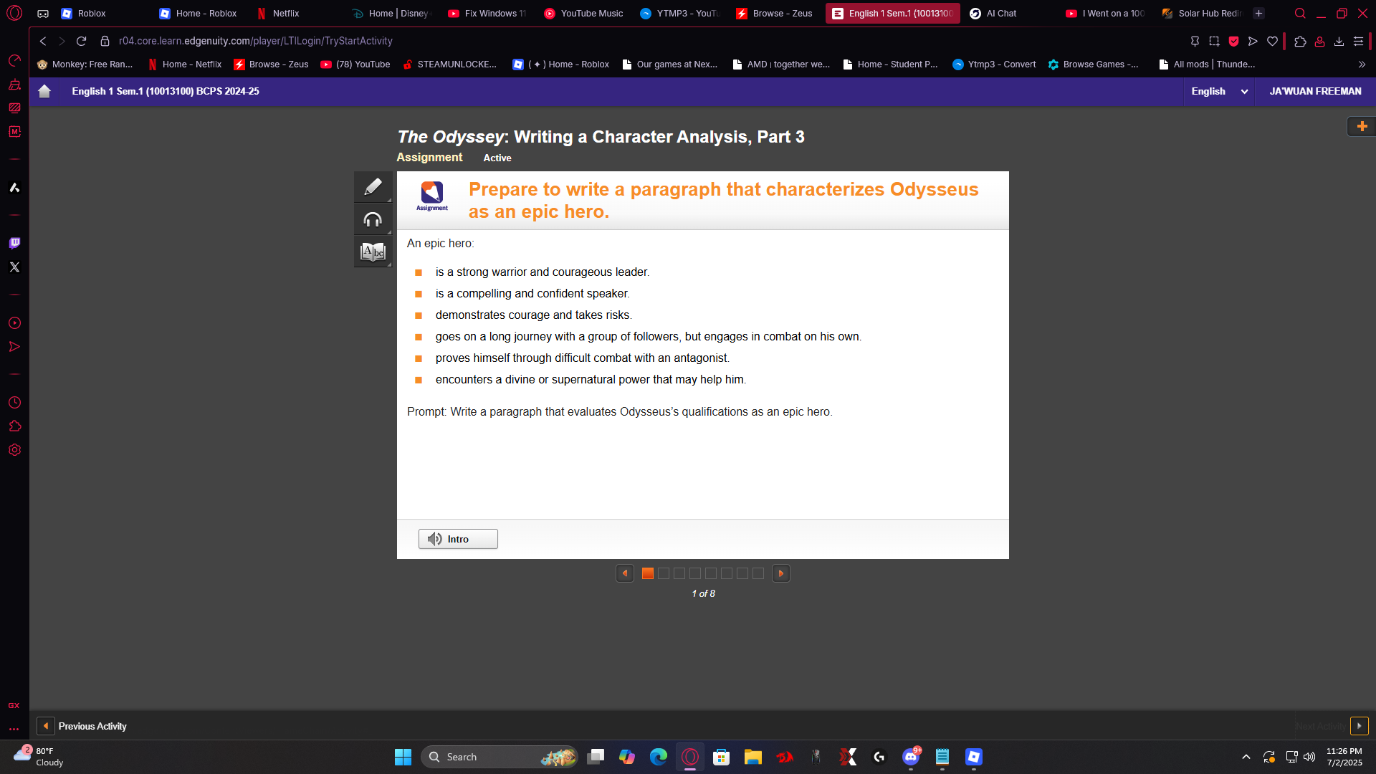Screen dimensions: 1376x774
Task: Click English 1 Sem.1 course title link
Action: [166, 91]
